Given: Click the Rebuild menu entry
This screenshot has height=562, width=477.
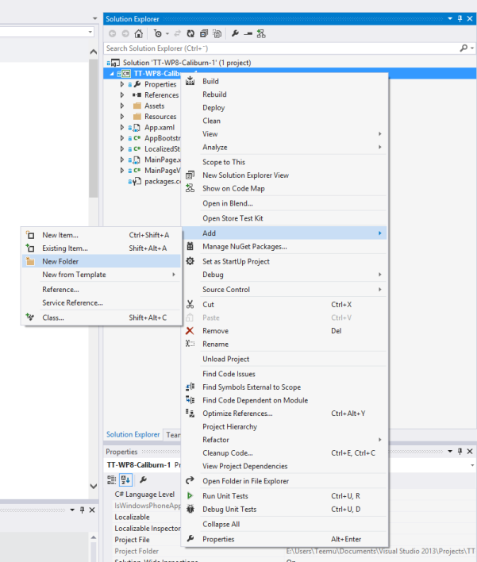Looking at the screenshot, I should coord(286,94).
